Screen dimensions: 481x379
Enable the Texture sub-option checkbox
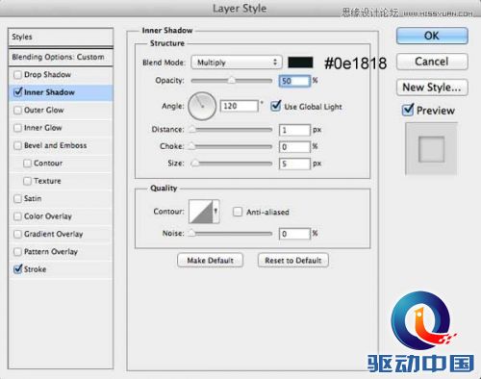point(27,181)
